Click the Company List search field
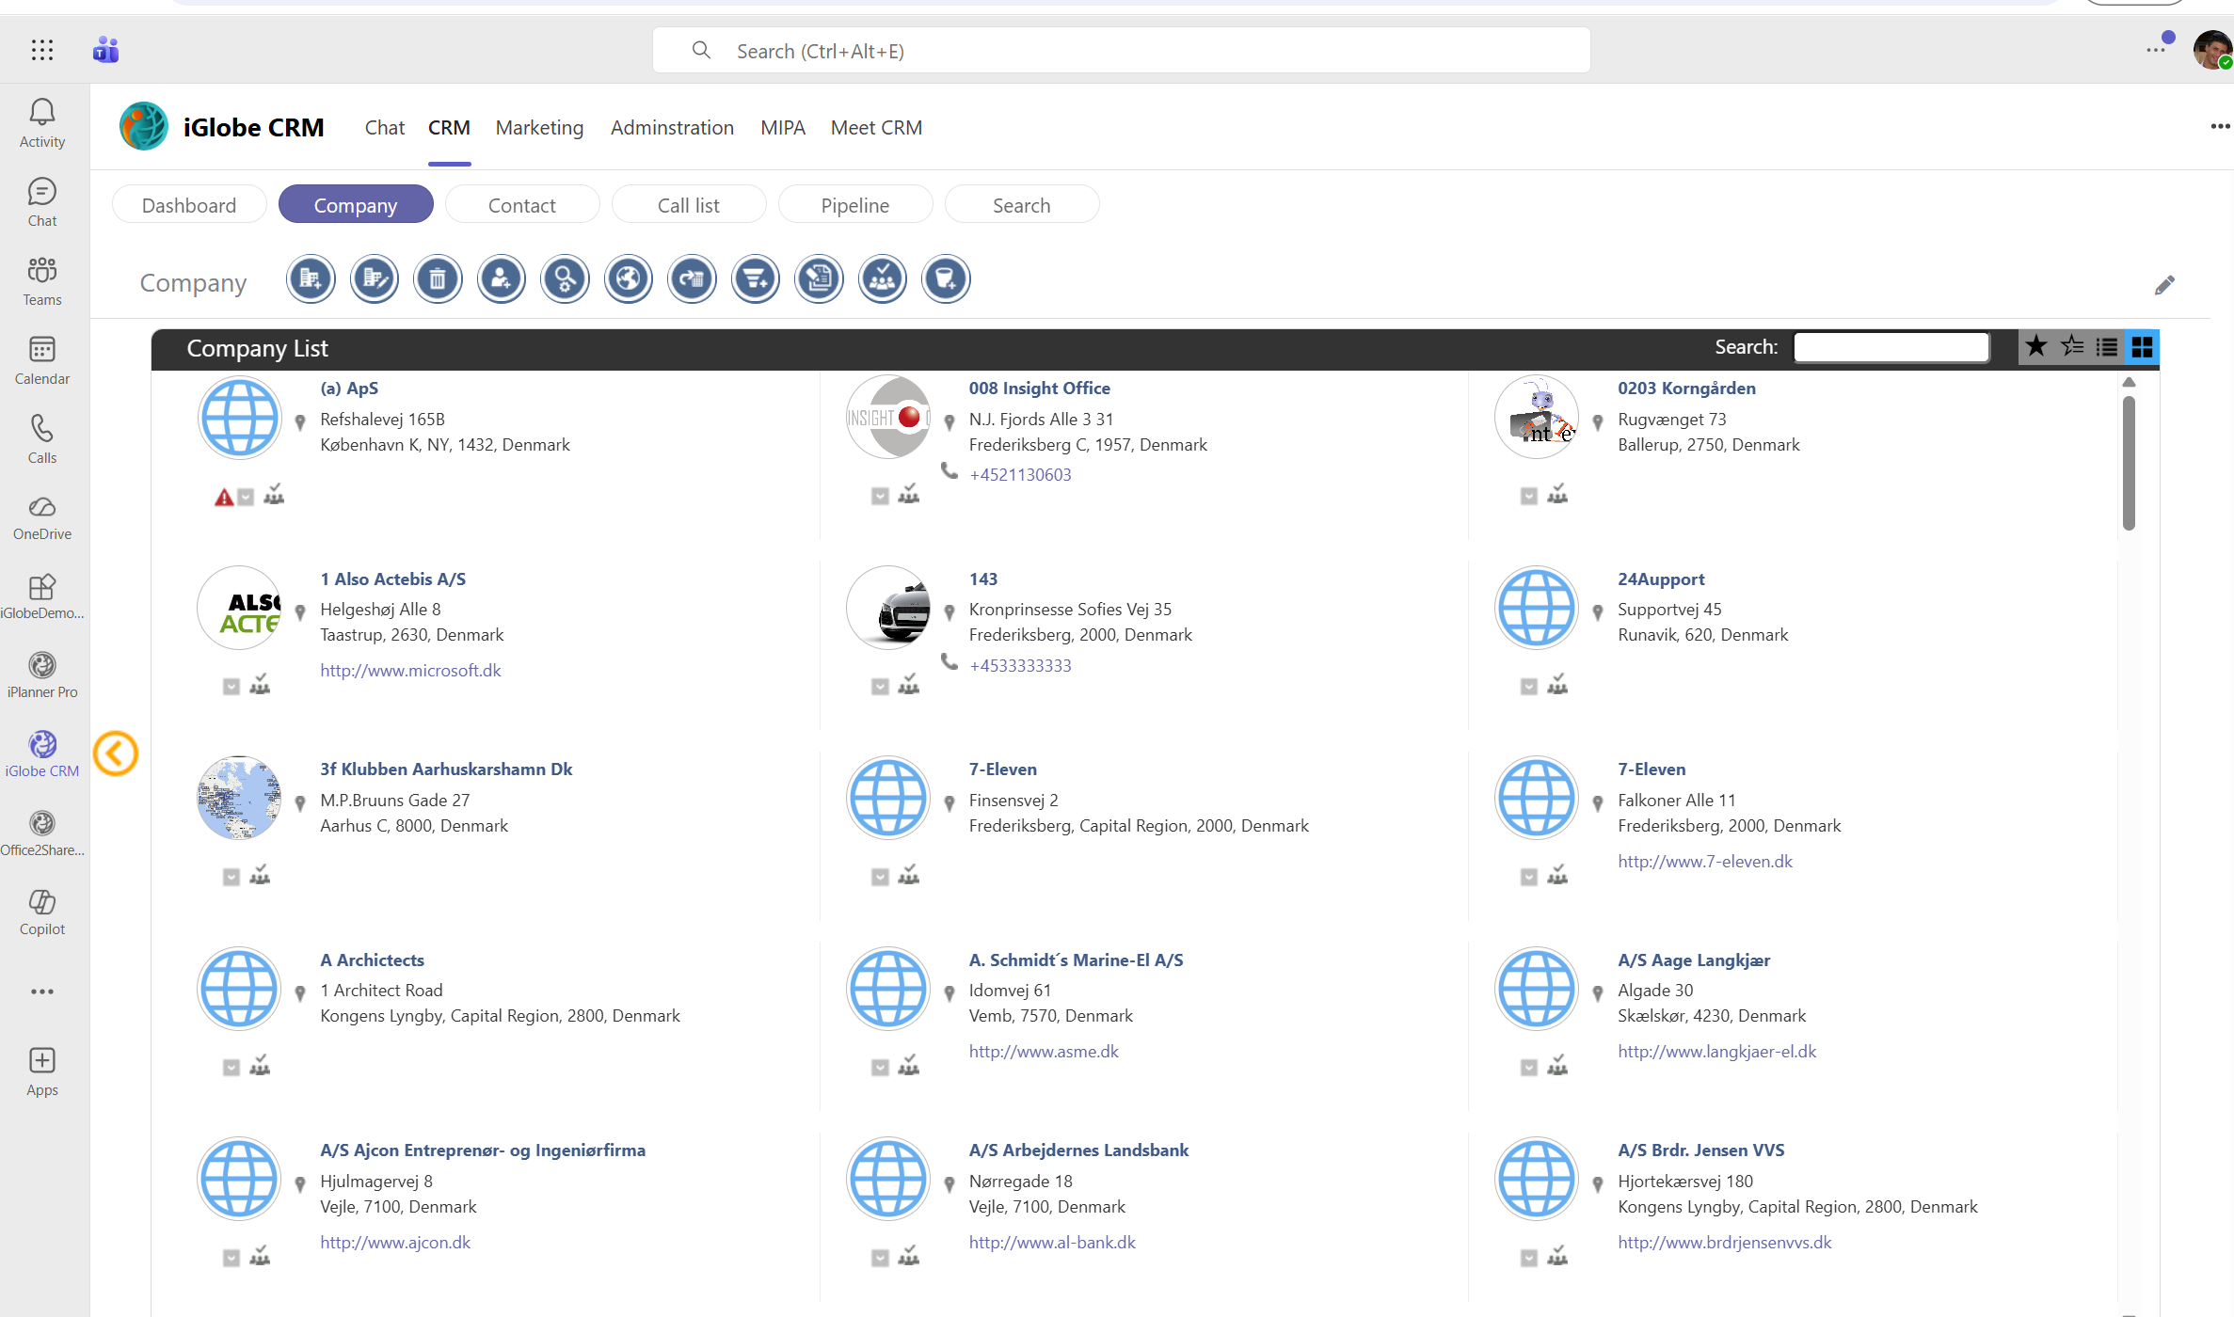The image size is (2234, 1317). coord(1891,347)
